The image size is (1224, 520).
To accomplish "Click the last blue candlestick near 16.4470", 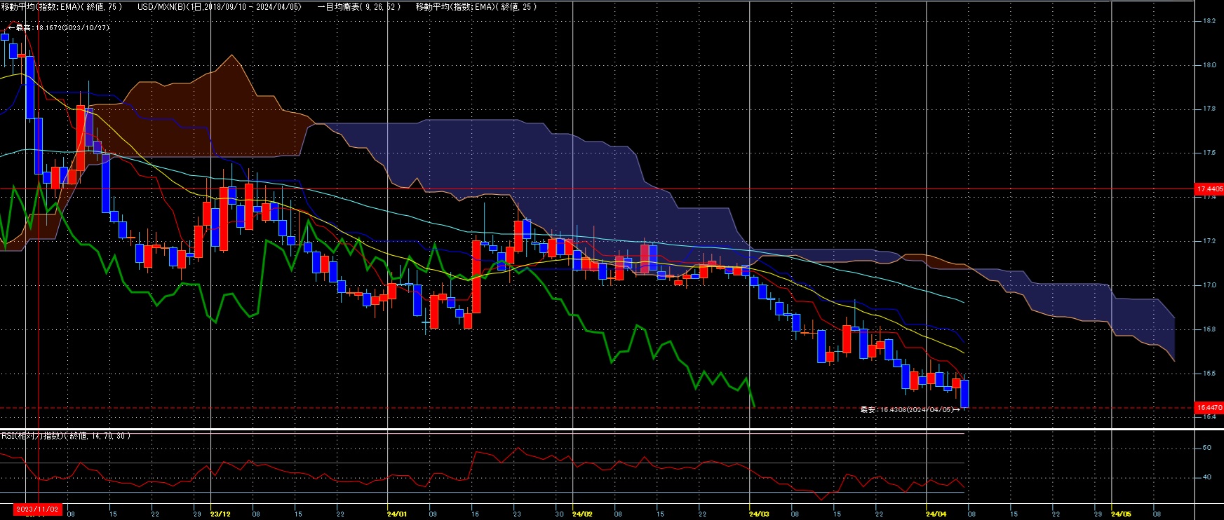I will pos(965,393).
